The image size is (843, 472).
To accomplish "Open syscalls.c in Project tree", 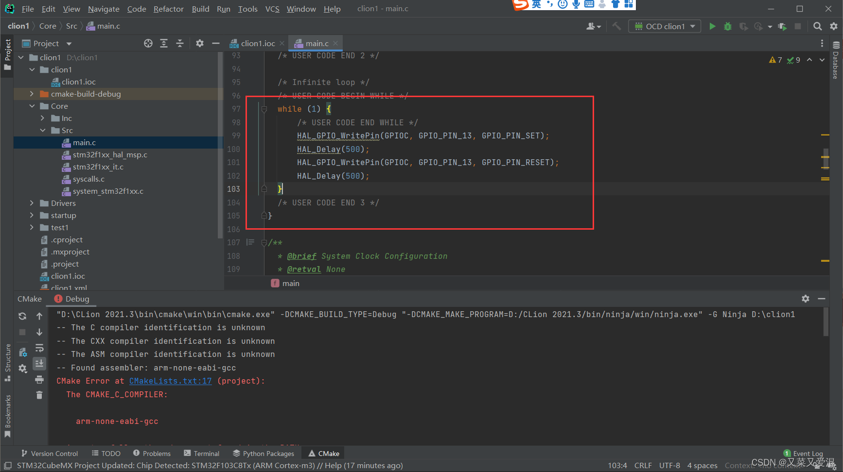I will (x=88, y=179).
